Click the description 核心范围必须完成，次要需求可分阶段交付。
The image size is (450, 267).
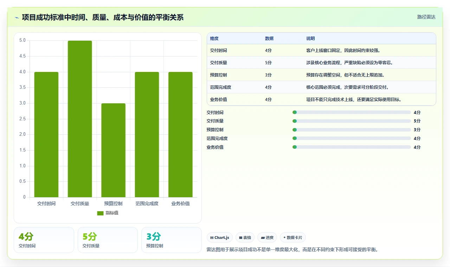click(347, 87)
